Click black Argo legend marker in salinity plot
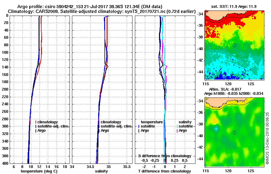 [99, 130]
